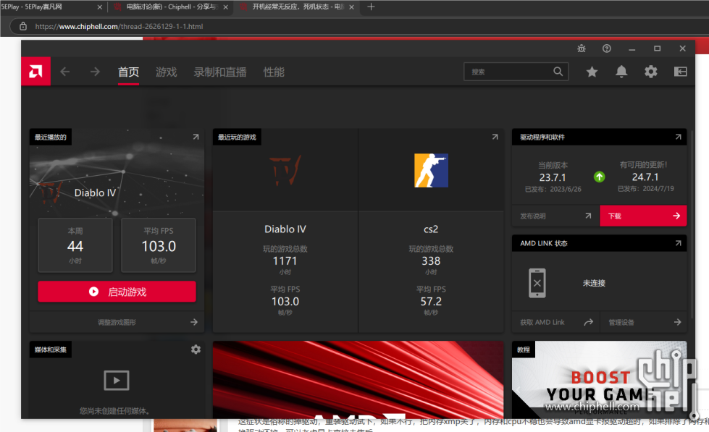
Task: Select the cs2 game icon
Action: click(432, 170)
